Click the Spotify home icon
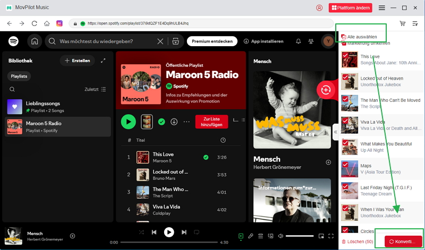 pos(35,41)
